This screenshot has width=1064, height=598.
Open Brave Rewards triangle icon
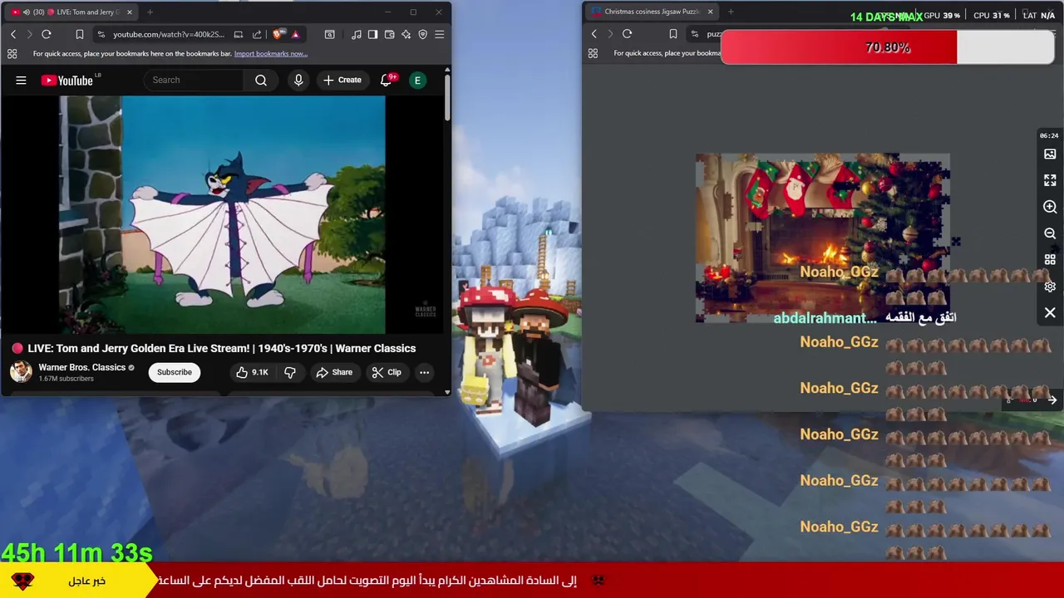coord(295,34)
